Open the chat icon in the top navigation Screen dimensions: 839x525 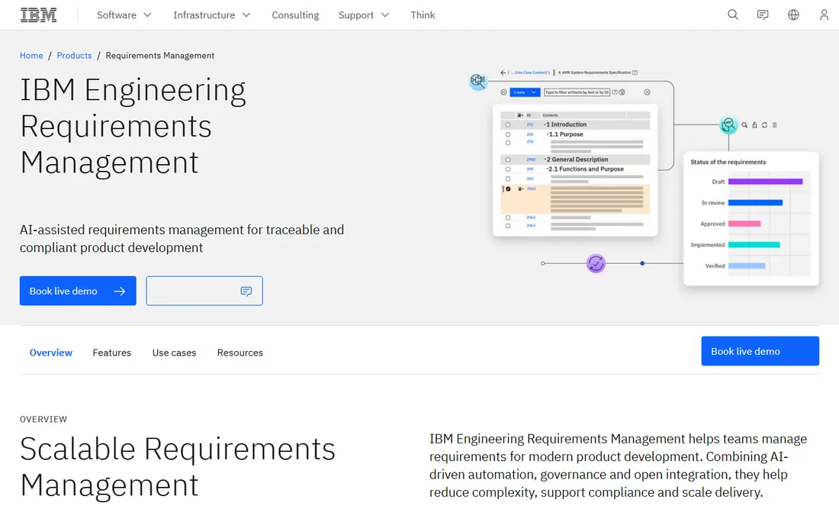pyautogui.click(x=763, y=15)
